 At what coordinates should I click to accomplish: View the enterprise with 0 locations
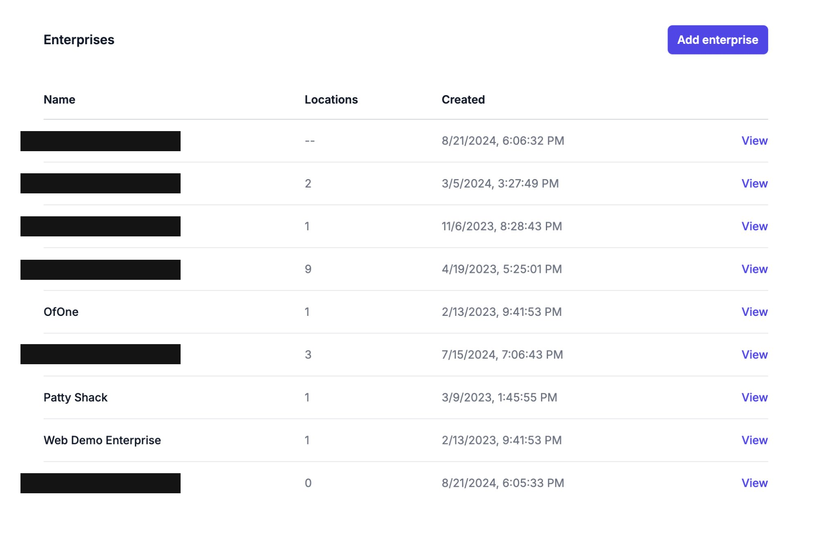click(x=755, y=483)
